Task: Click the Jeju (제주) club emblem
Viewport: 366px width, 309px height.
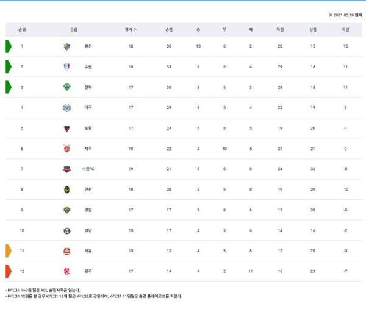Action: (66, 149)
